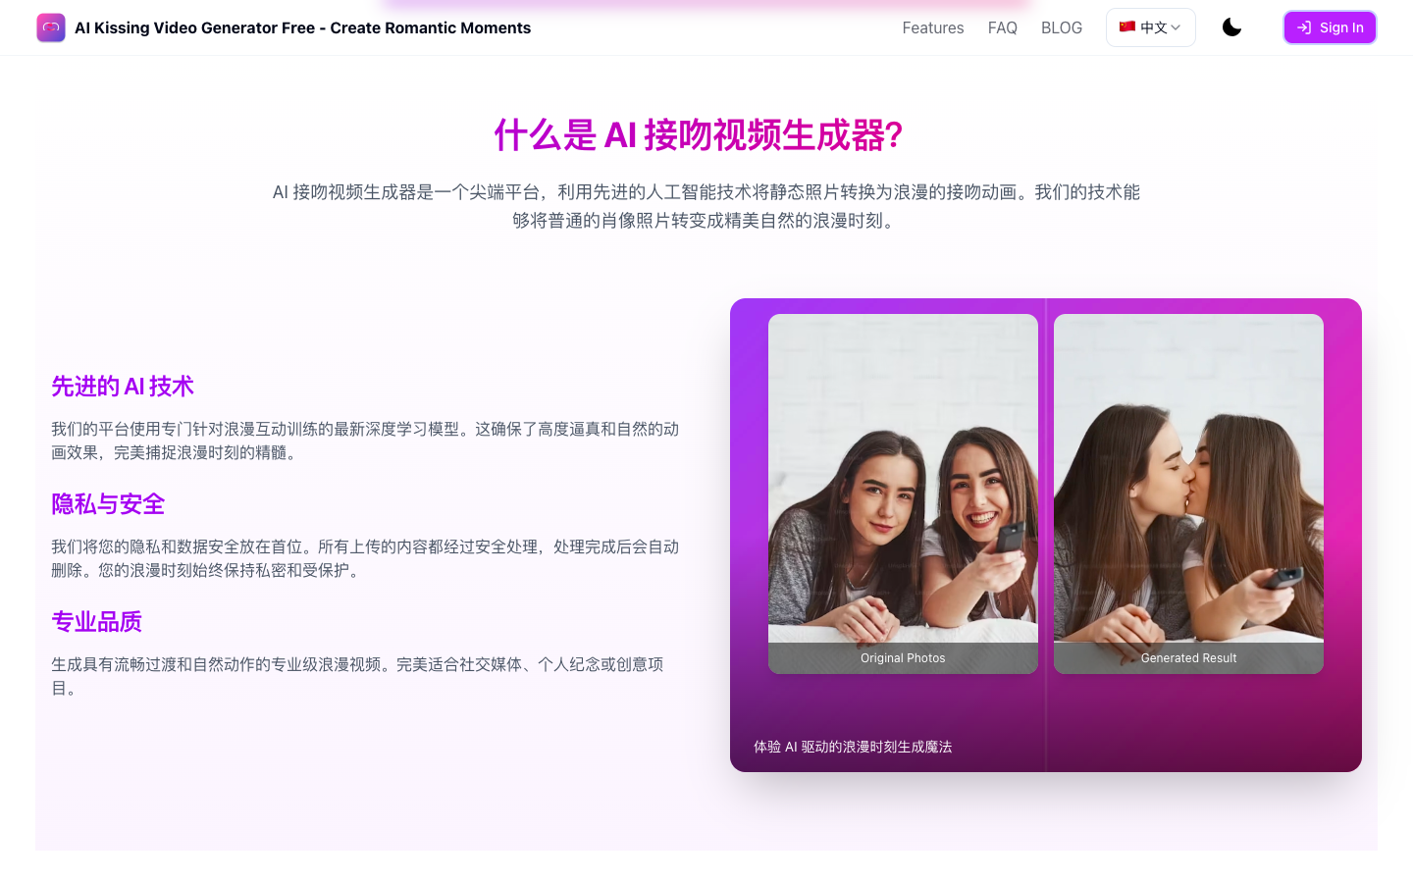1413x883 pixels.
Task: Open the BLOG navigation link
Action: (x=1061, y=27)
